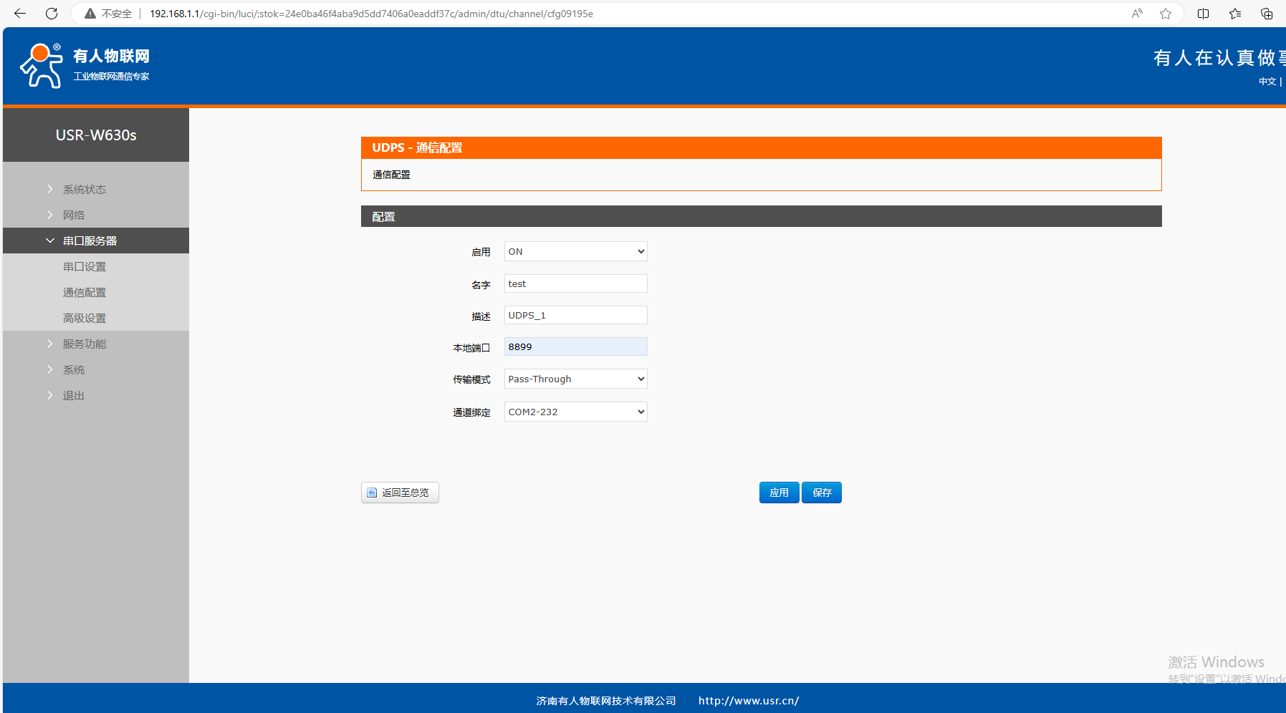Go to 高级设置 submenu item
This screenshot has width=1286, height=713.
[x=85, y=318]
